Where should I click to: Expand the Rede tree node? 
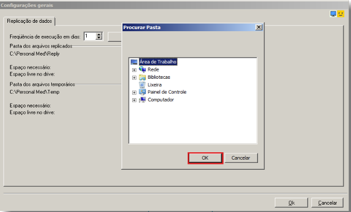coord(134,70)
